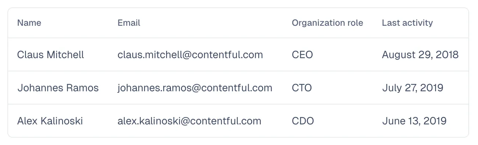Click johannes.ramos@contentful.com email
Viewport: 478px width, 145px height.
[195, 88]
